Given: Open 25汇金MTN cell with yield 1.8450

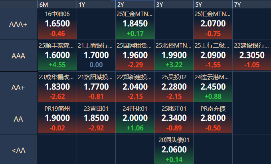Looking at the screenshot, I should [x=135, y=24].
